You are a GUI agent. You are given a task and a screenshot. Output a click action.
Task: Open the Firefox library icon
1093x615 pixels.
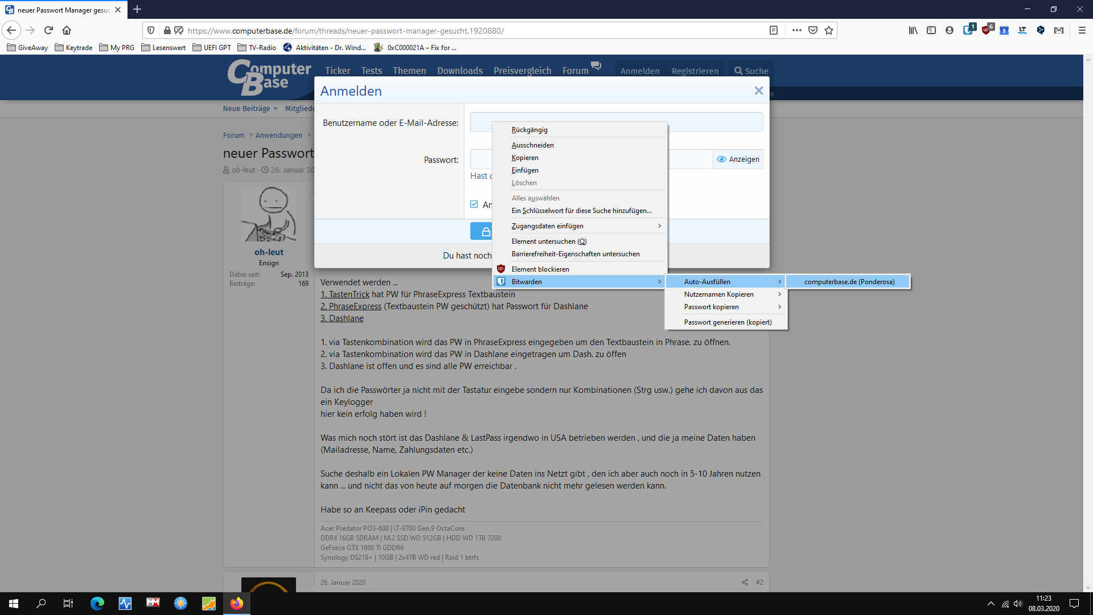coord(913,30)
